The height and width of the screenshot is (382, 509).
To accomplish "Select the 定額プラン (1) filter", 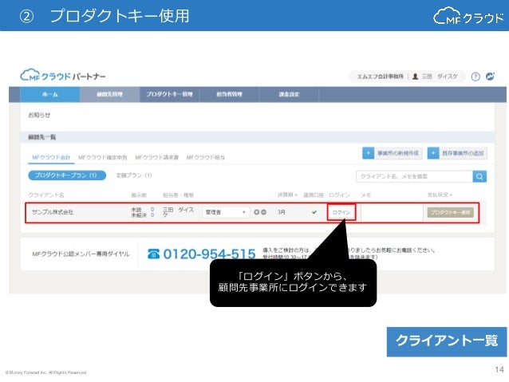I will [x=134, y=175].
